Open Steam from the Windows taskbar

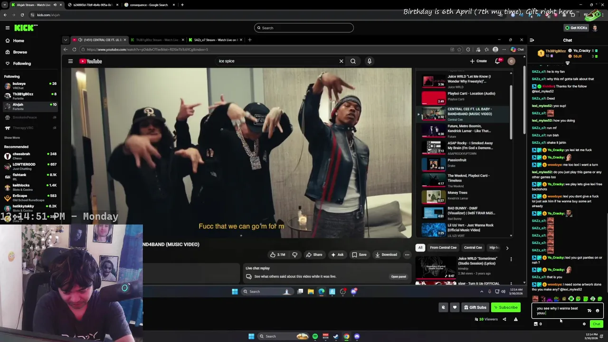336,336
